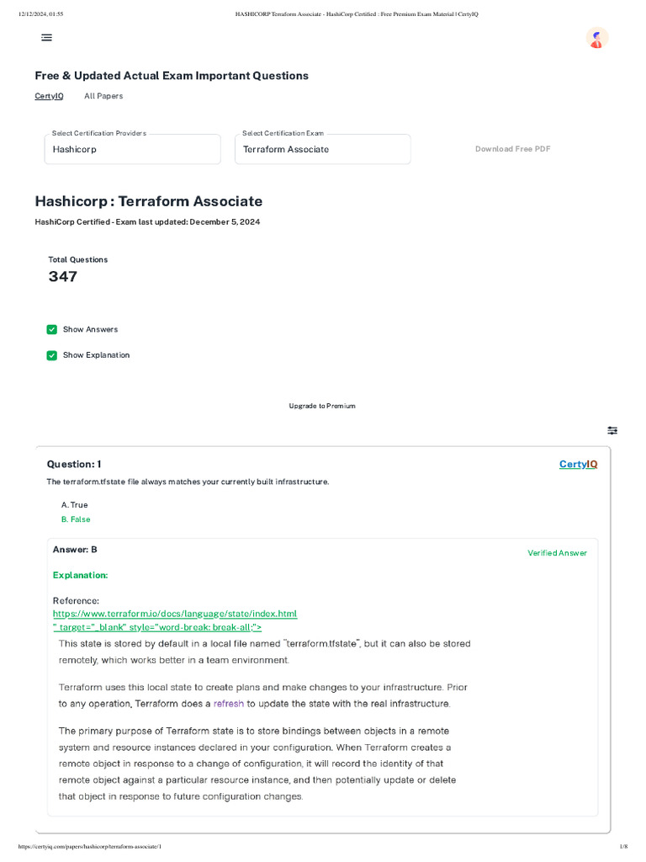Select answer option B. False
The width and height of the screenshot is (646, 862).
(x=76, y=519)
